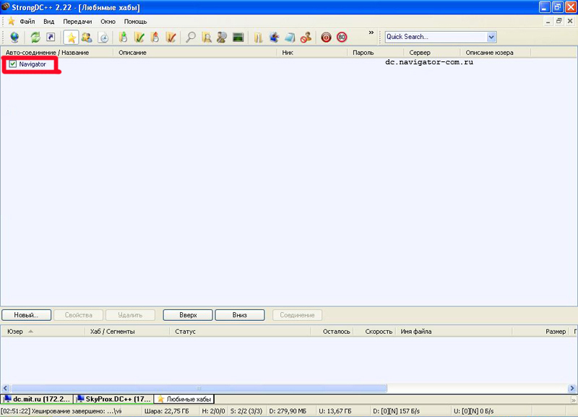This screenshot has height=417, width=578.
Task: Click the green Reconnect arrows icon
Action: (x=35, y=37)
